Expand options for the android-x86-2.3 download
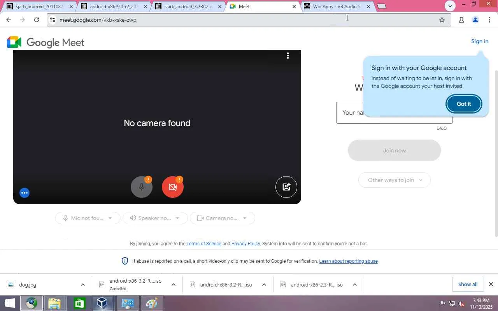The image size is (498, 311). click(355, 285)
